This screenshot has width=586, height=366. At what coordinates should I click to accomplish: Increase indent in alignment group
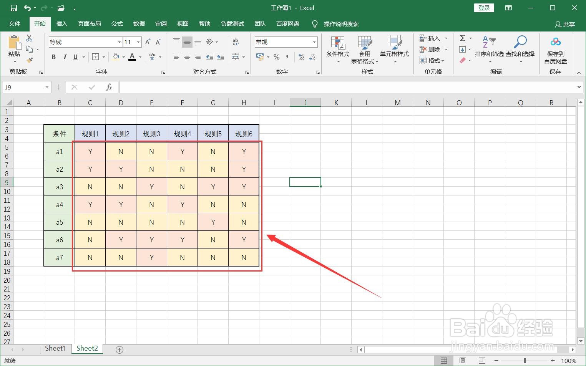221,57
